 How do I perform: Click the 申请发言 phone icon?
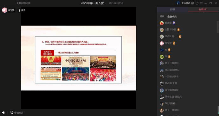coord(12,113)
